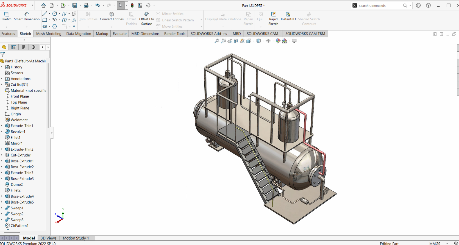Open the Display Style dropdown
This screenshot has height=245, width=459.
263,41
